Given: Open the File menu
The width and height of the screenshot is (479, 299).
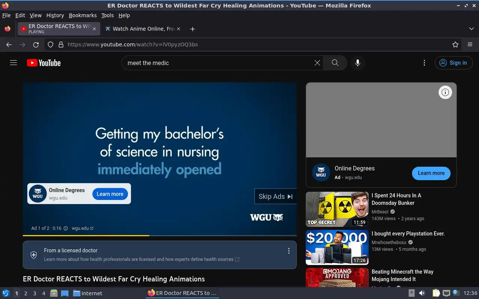Looking at the screenshot, I should pos(6,15).
